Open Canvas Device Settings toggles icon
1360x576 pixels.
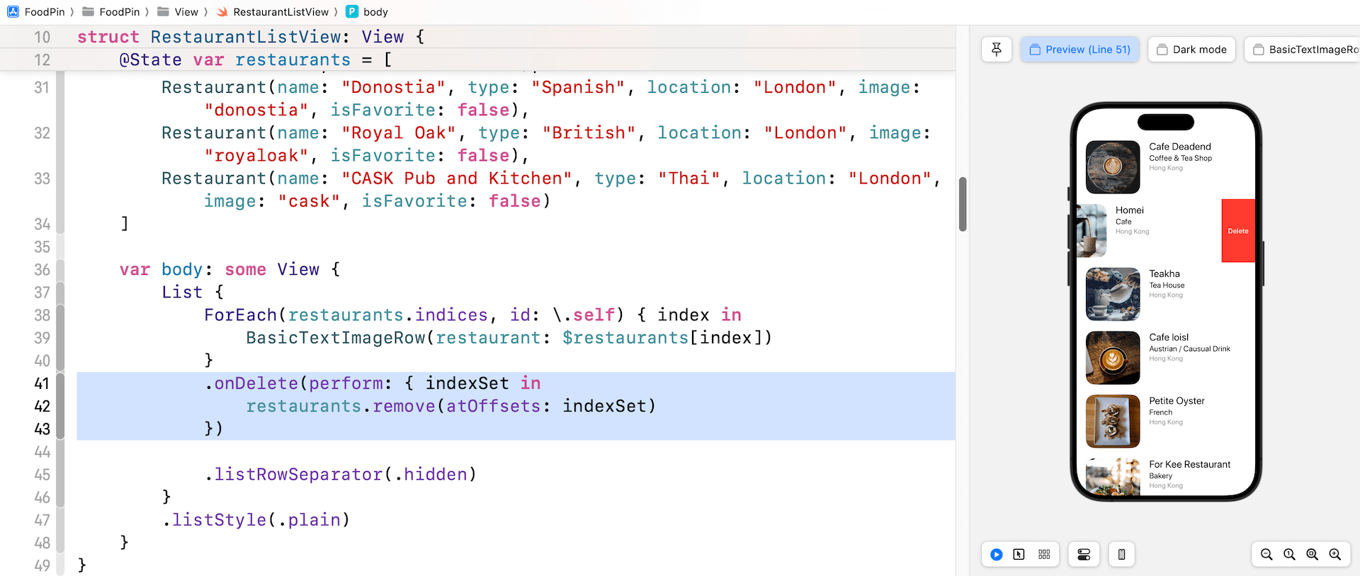[x=1084, y=555]
